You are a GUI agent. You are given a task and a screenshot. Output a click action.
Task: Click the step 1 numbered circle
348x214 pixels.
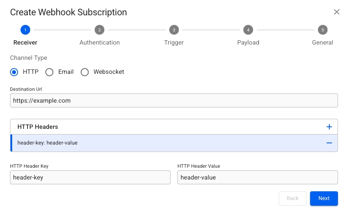[x=25, y=30]
